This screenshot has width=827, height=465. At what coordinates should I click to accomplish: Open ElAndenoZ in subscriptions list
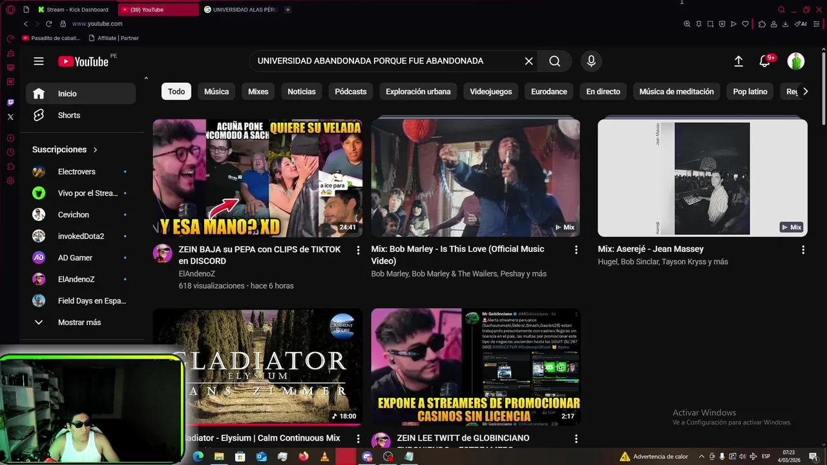[81, 279]
